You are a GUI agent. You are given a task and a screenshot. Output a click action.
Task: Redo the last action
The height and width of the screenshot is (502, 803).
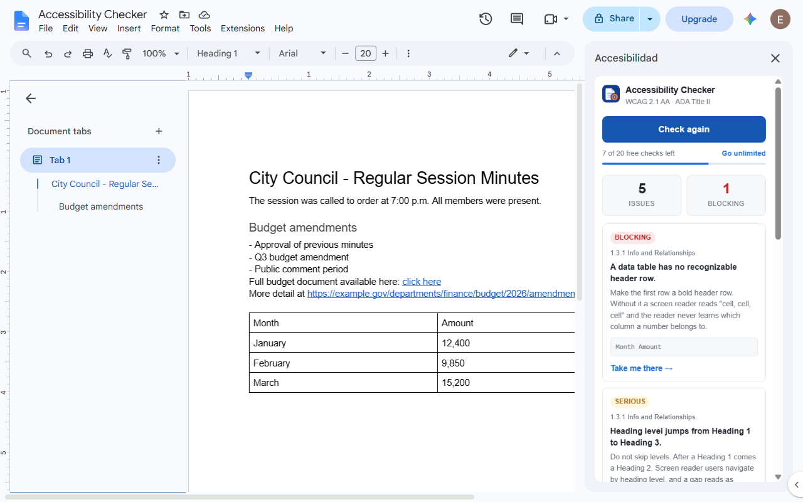point(68,53)
